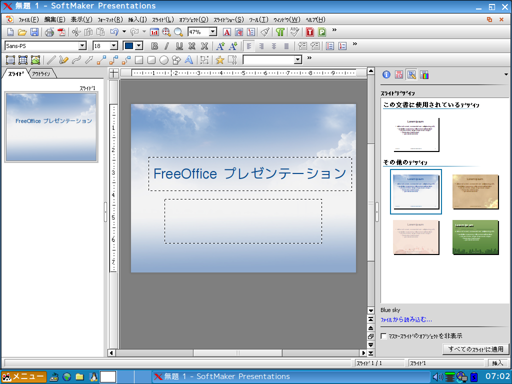This screenshot has height=384, width=512.
Task: Open the font color dropdown arrow
Action: tap(139, 45)
